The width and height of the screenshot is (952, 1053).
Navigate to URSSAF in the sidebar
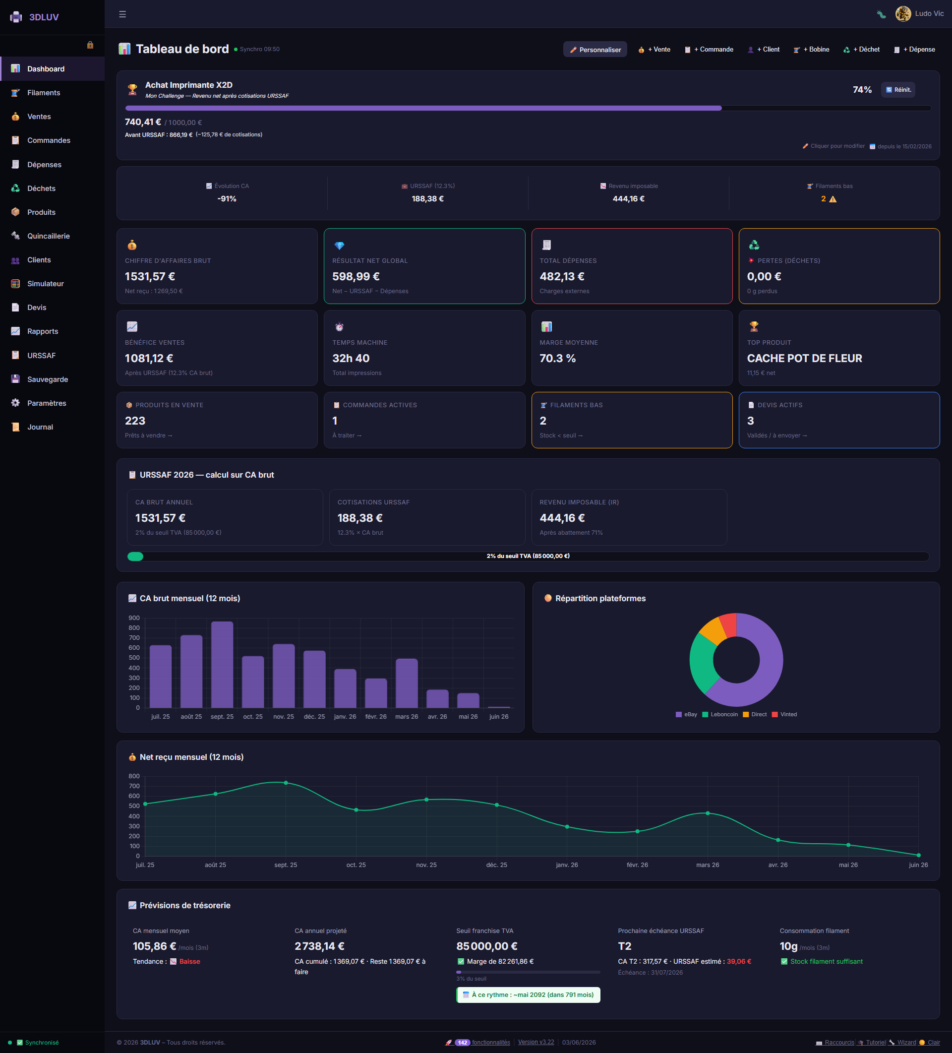(x=52, y=356)
